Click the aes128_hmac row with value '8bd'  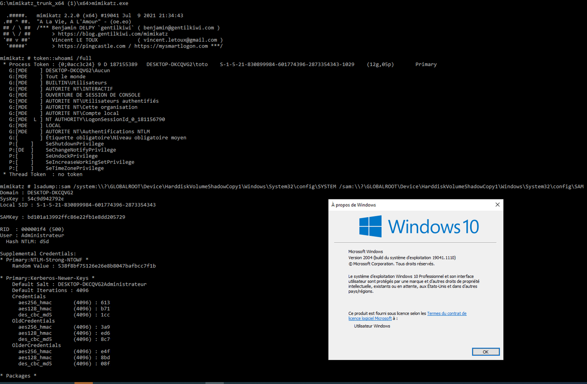tap(64, 358)
